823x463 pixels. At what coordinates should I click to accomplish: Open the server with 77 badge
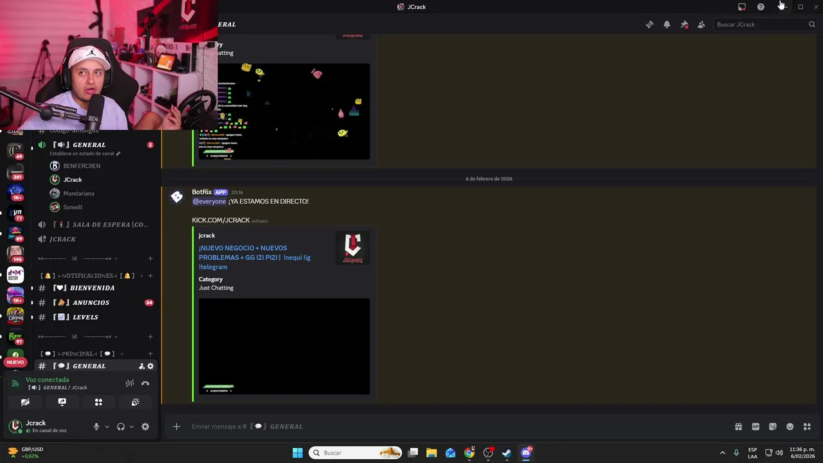click(15, 213)
